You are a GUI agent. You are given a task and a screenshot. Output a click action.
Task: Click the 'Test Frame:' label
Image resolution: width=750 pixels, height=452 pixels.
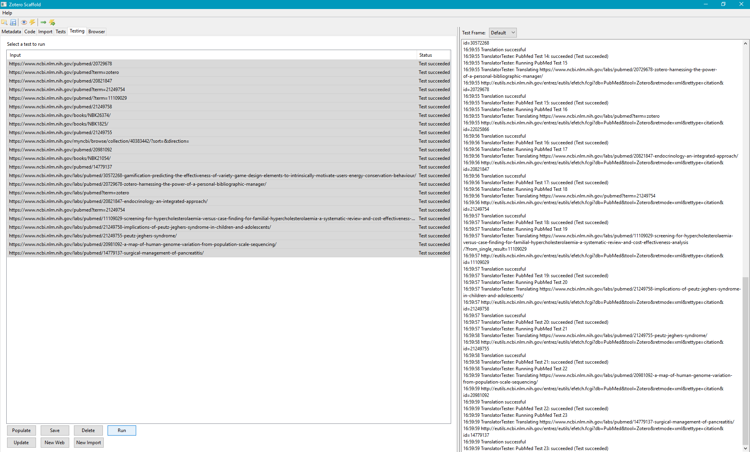tap(473, 33)
